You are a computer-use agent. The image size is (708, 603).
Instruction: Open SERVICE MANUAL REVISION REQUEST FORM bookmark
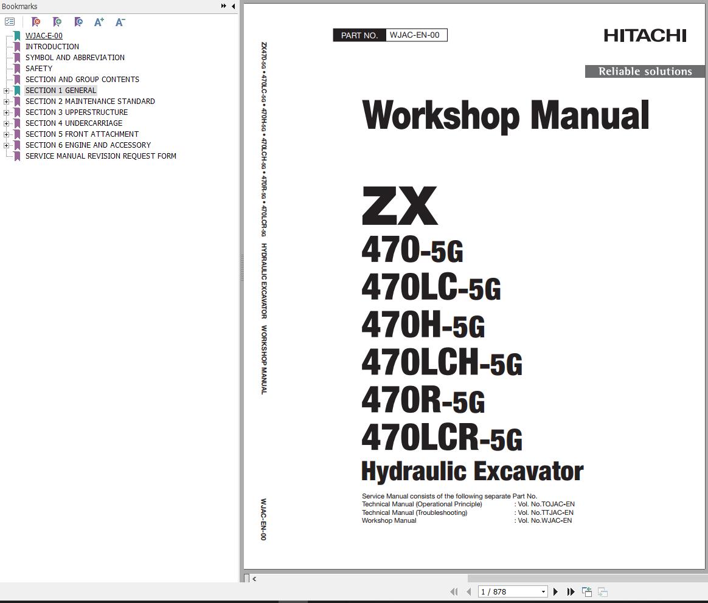click(x=101, y=156)
